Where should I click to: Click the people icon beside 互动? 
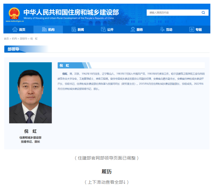162,30
